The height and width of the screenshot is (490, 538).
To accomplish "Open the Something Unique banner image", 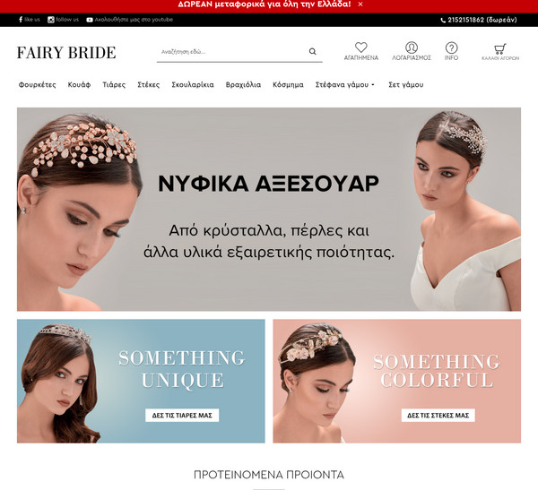I will pyautogui.click(x=141, y=381).
